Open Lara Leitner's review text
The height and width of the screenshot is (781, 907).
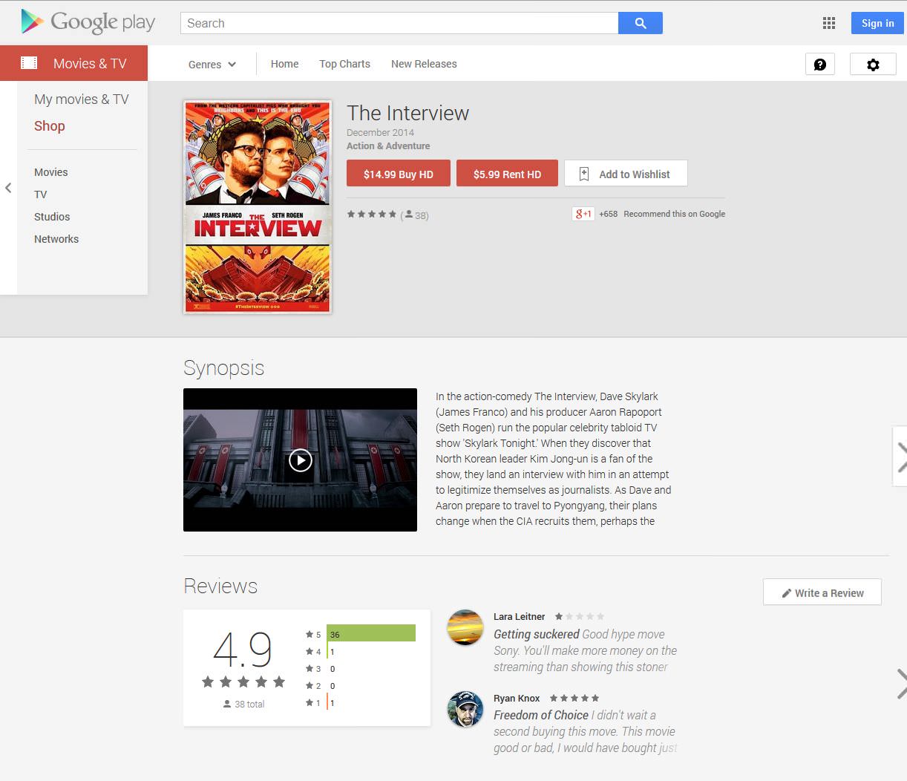(586, 650)
